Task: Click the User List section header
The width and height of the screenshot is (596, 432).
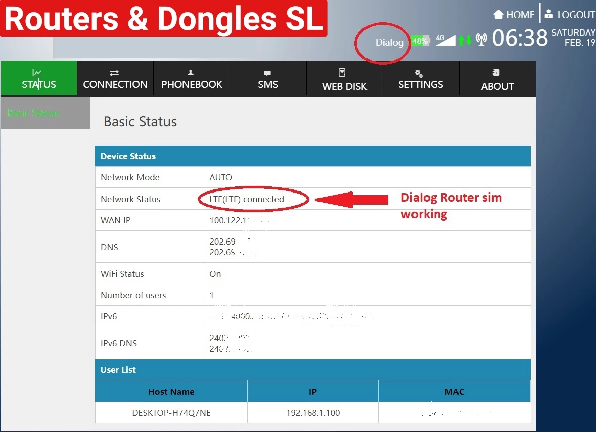Action: tap(313, 370)
